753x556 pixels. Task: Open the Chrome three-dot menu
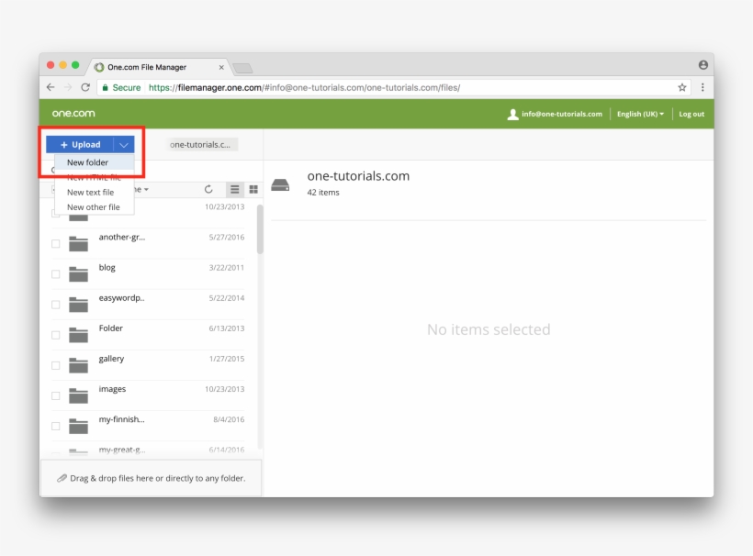tap(702, 87)
